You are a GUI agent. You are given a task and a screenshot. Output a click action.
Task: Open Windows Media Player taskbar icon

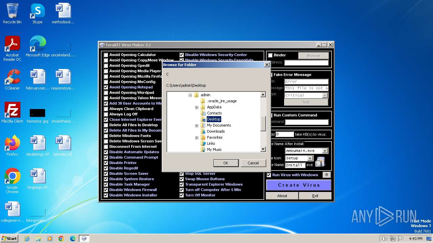50,239
